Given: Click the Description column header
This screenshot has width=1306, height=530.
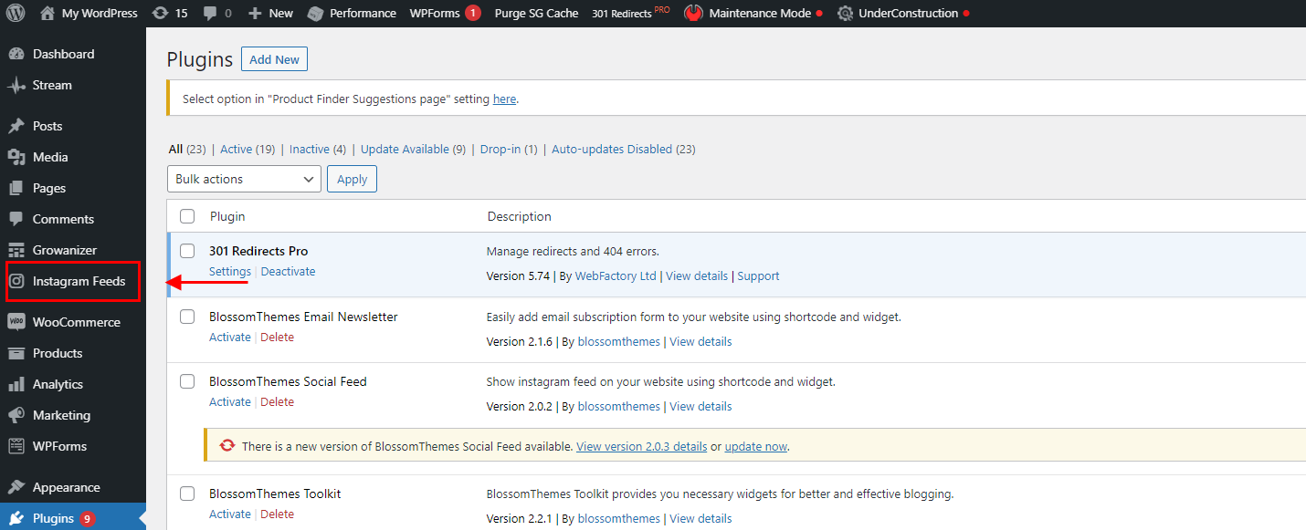Looking at the screenshot, I should (x=520, y=216).
